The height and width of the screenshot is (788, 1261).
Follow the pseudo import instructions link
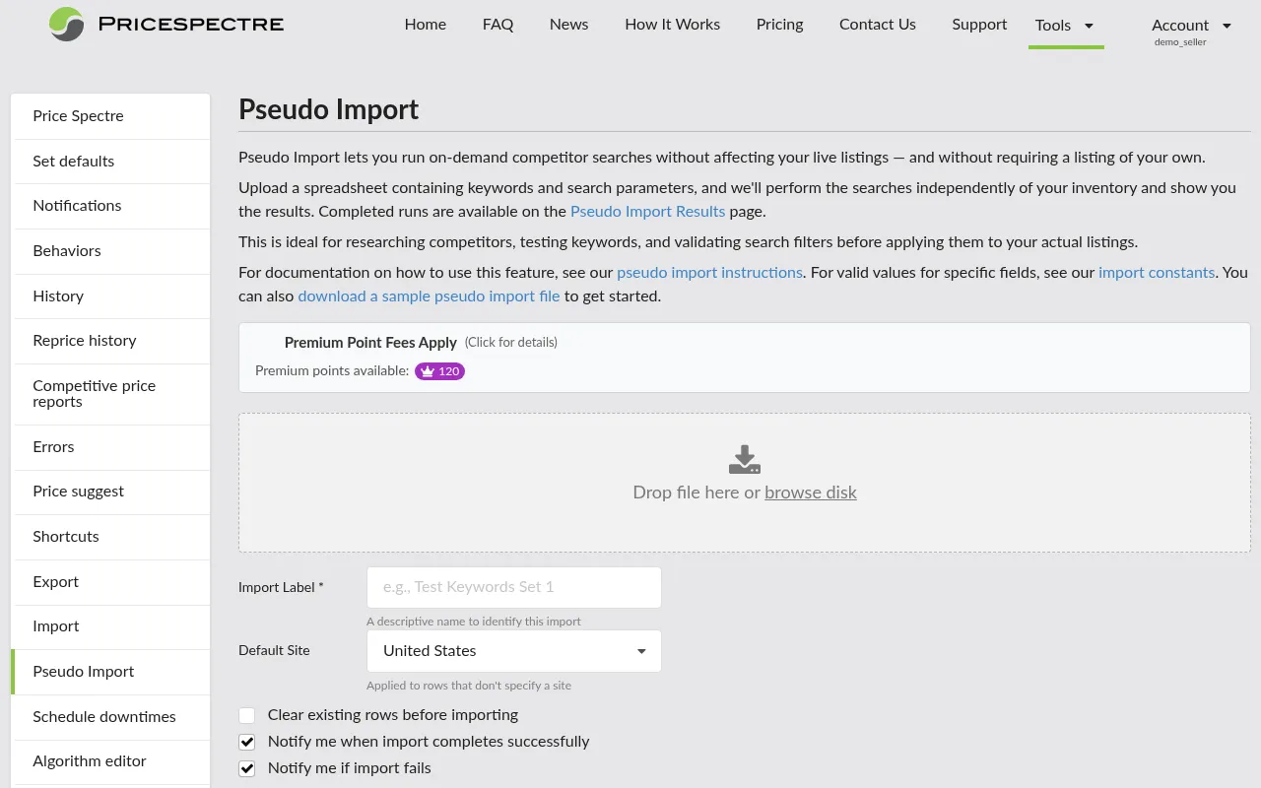click(709, 272)
